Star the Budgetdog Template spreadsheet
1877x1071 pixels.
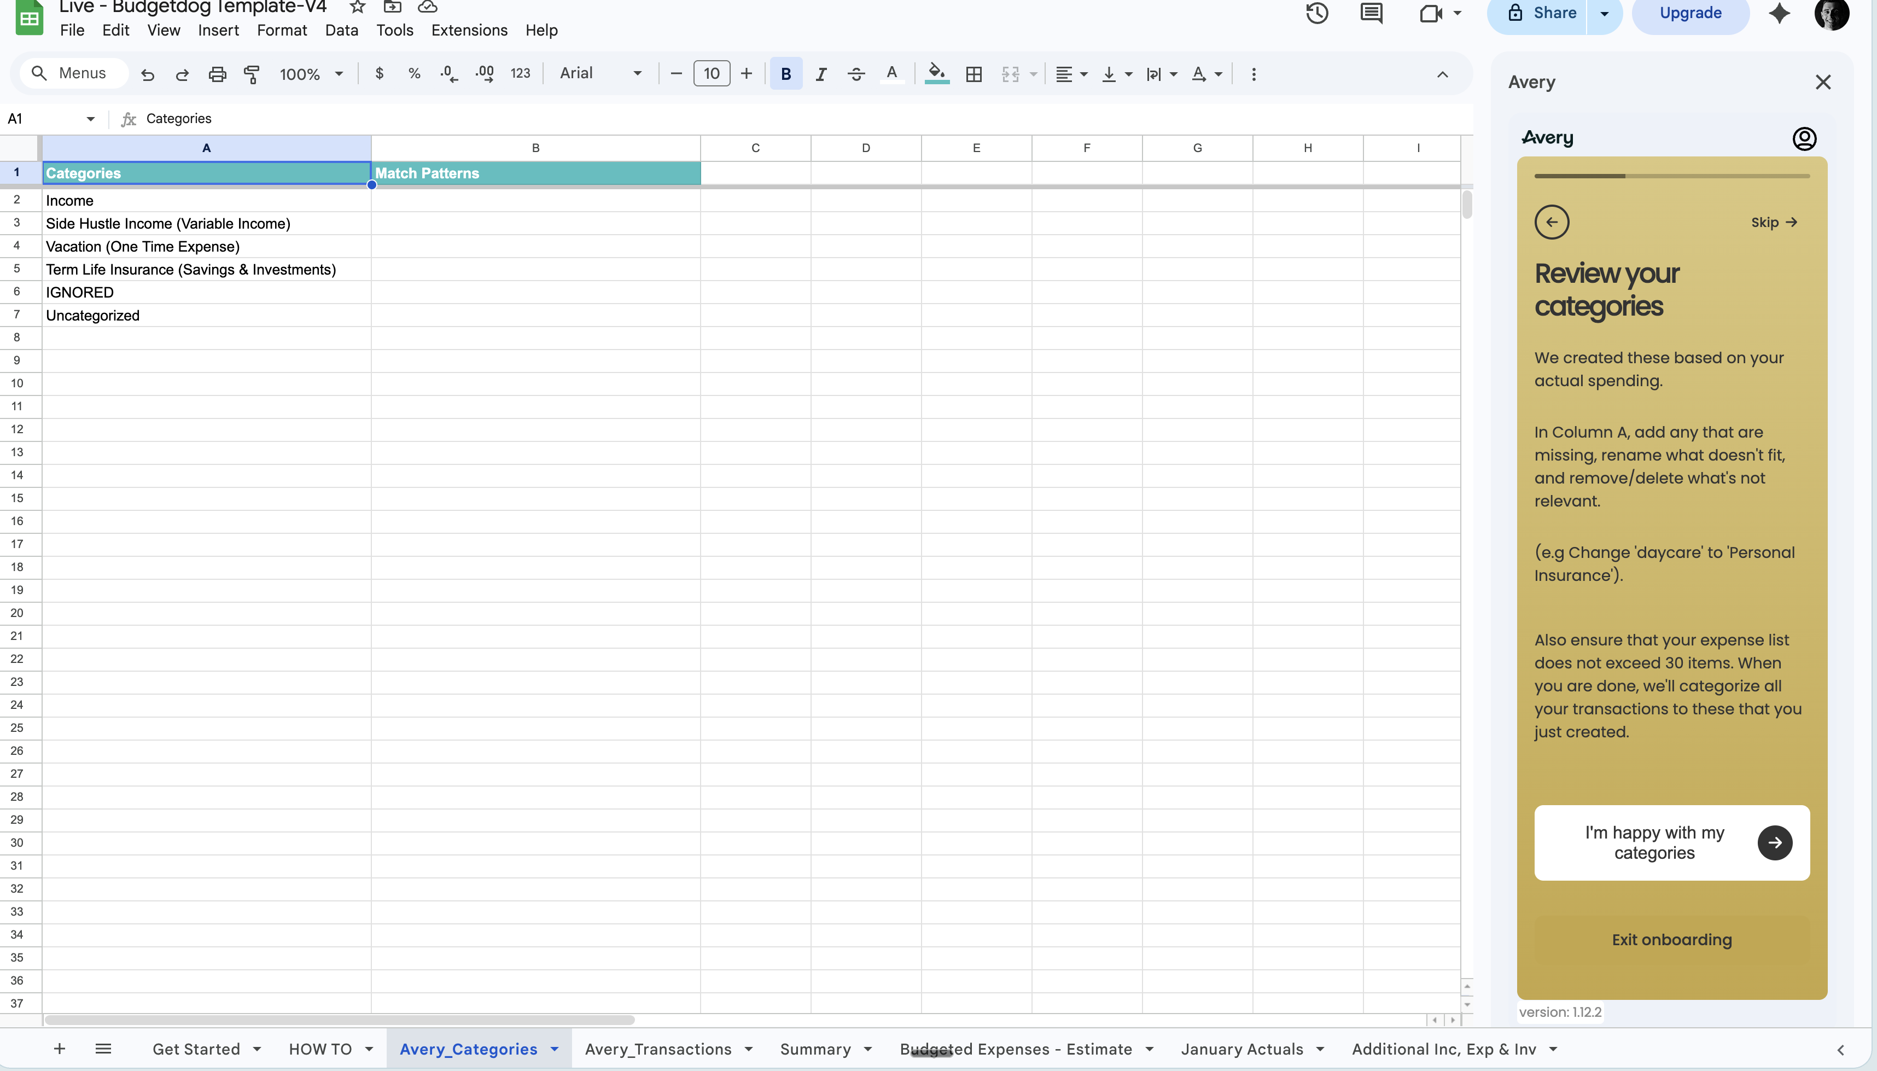[x=357, y=7]
